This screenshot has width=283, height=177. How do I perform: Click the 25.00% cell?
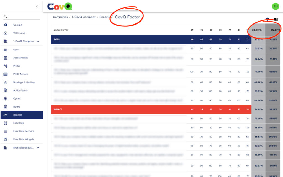pos(273,100)
